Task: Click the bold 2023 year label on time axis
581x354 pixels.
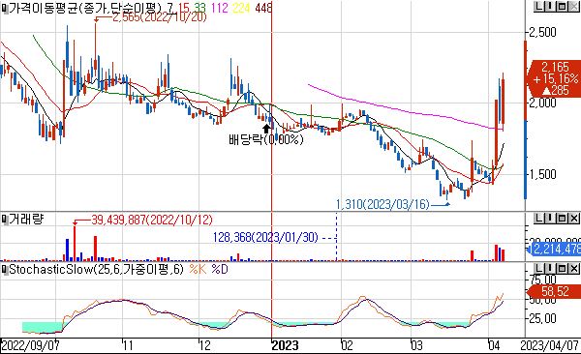Action: [x=285, y=345]
